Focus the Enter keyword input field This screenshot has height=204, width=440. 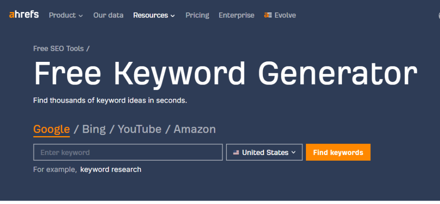pos(128,152)
